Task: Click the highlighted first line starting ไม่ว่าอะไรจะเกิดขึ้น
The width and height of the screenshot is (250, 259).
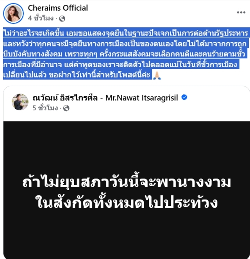Action: [126, 33]
